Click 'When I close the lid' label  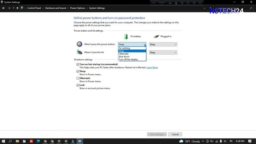(x=94, y=52)
